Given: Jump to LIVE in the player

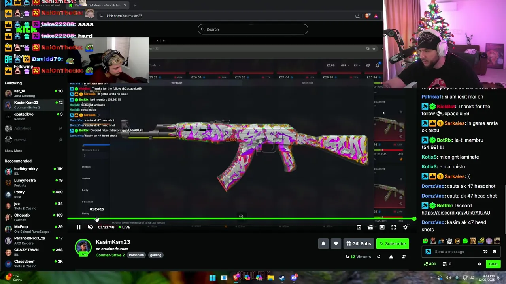Looking at the screenshot, I should point(125,227).
